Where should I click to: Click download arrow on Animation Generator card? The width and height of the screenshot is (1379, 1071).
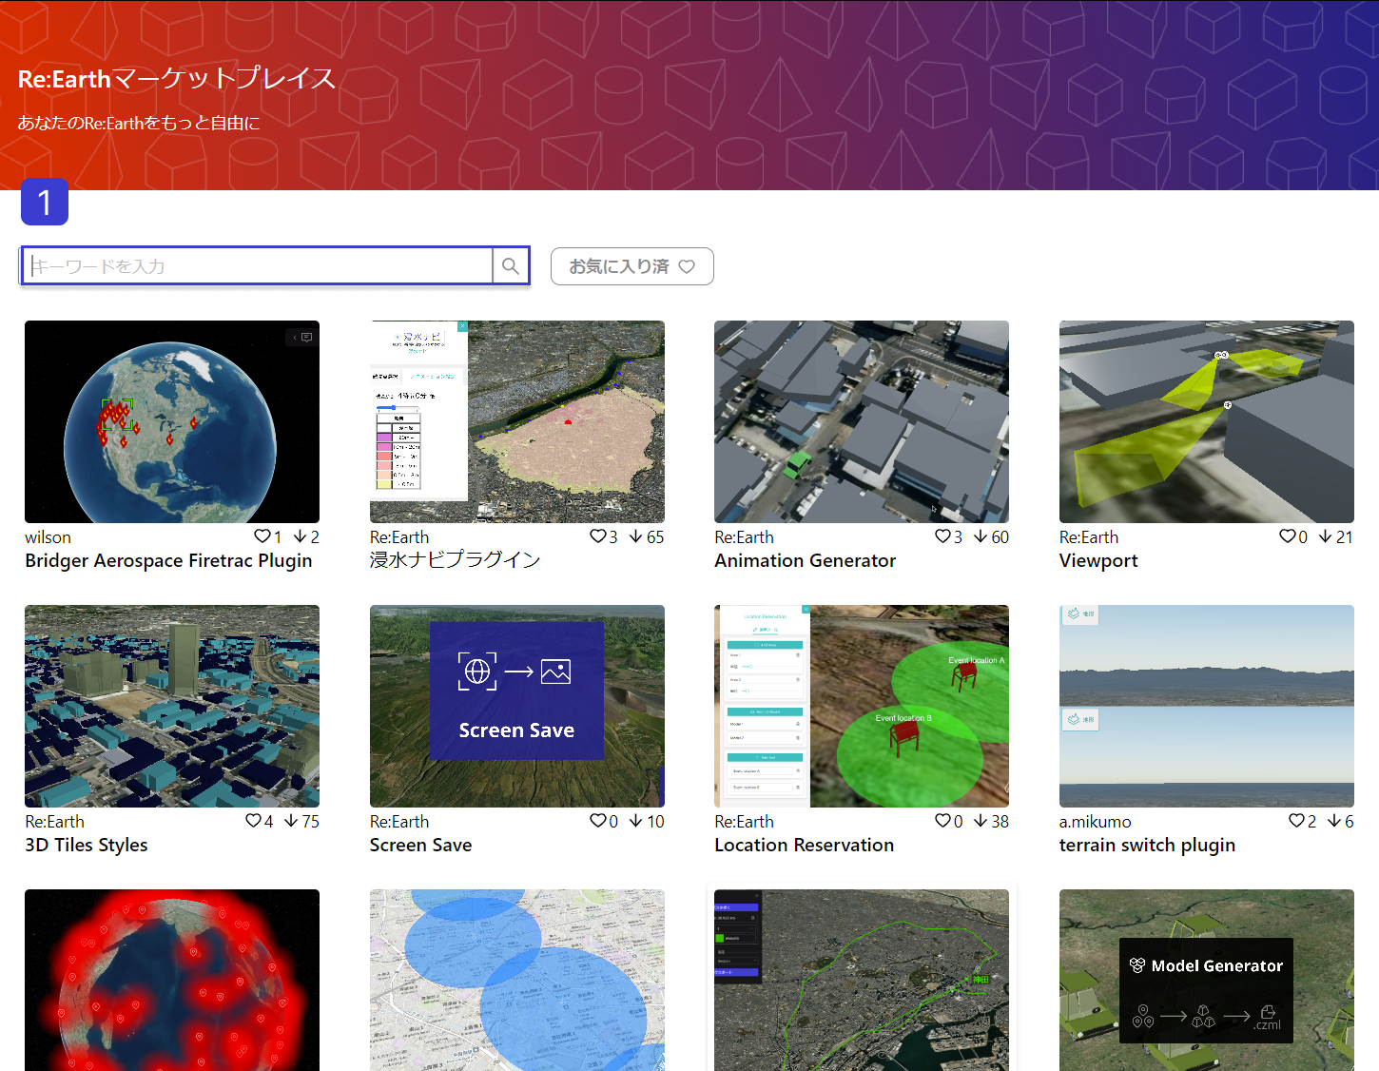pos(981,536)
